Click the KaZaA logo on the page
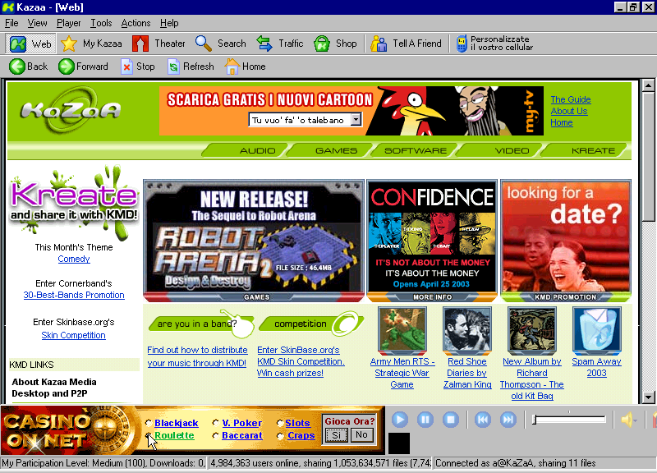657x473 pixels. (71, 110)
